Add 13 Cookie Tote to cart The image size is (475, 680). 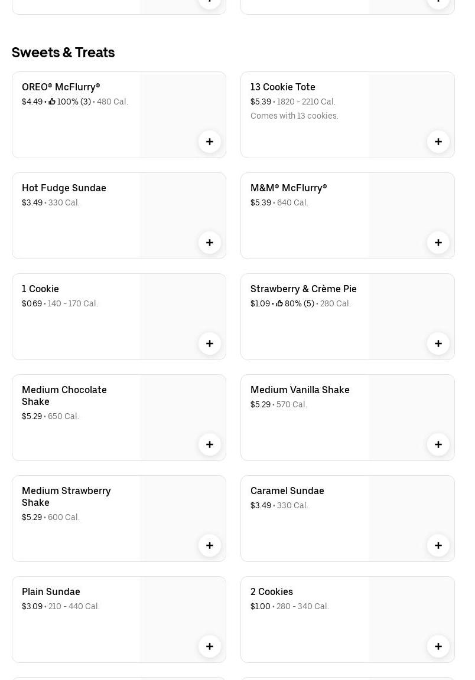pos(438,142)
